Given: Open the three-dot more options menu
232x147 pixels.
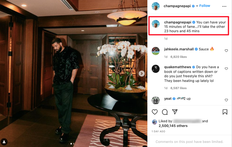Looking at the screenshot, I should pos(224,6).
